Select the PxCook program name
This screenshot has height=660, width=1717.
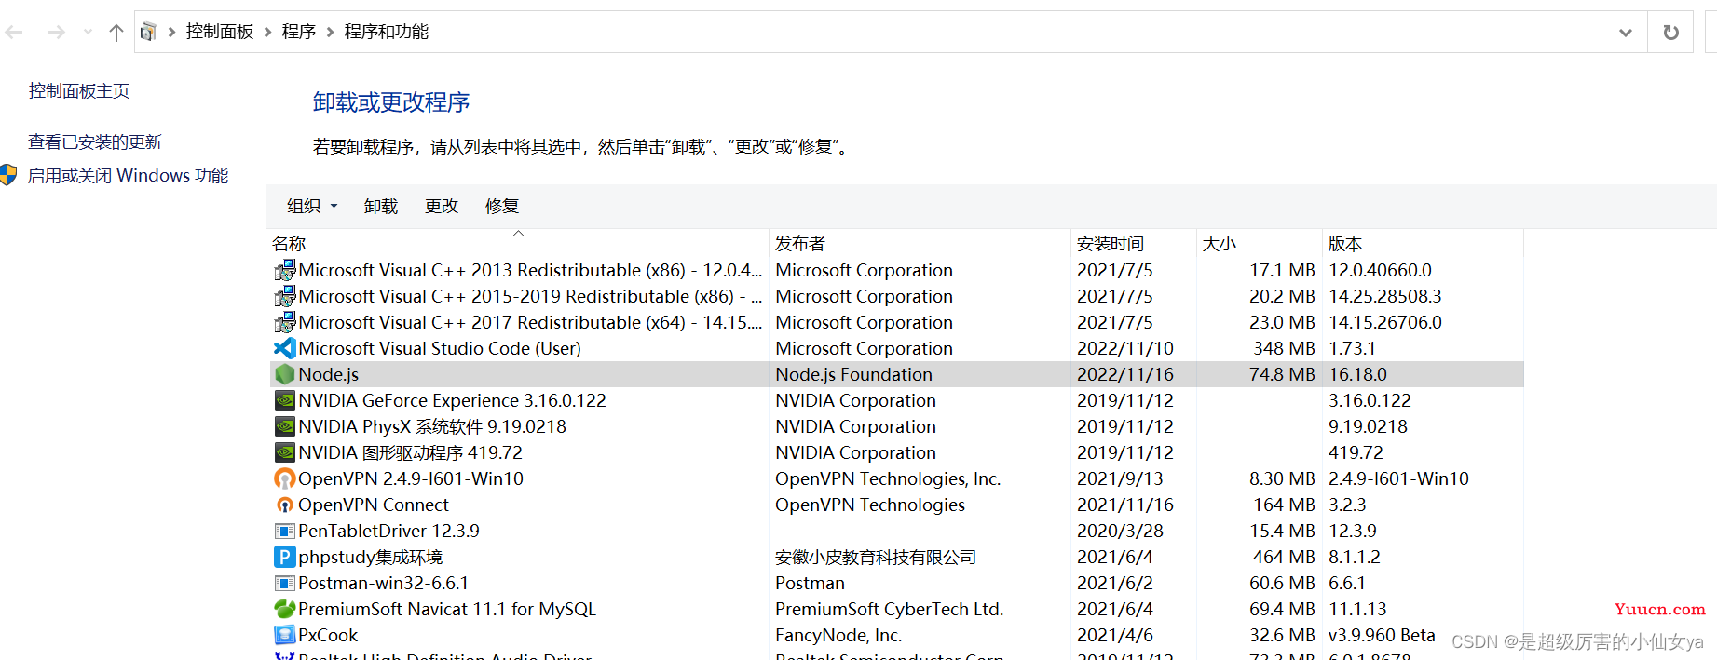(x=328, y=635)
